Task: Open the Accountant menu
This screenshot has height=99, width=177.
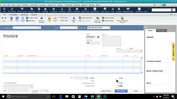Action: click(x=34, y=5)
